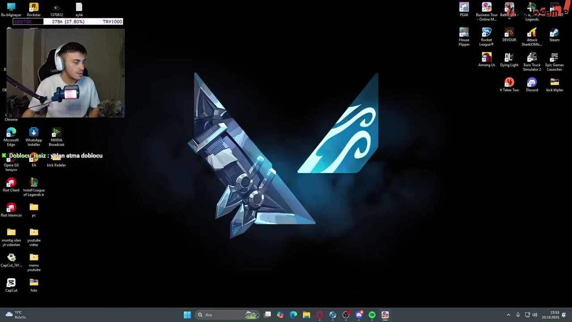The image size is (572, 322).
Task: Open the Bu bilgisayar desktop icon
Action: coord(11,9)
